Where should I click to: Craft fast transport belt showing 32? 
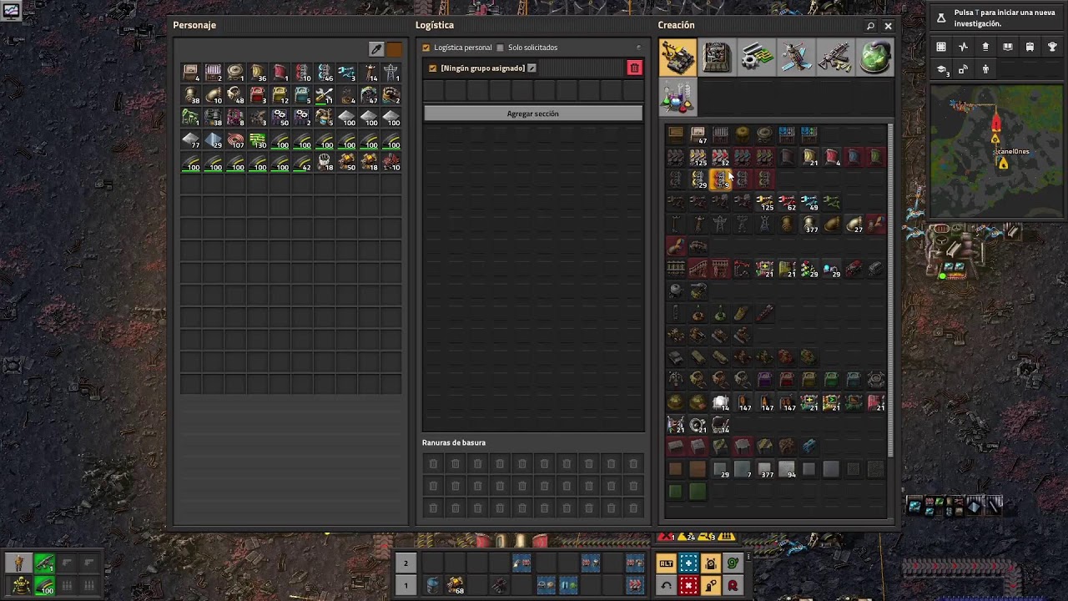721,156
